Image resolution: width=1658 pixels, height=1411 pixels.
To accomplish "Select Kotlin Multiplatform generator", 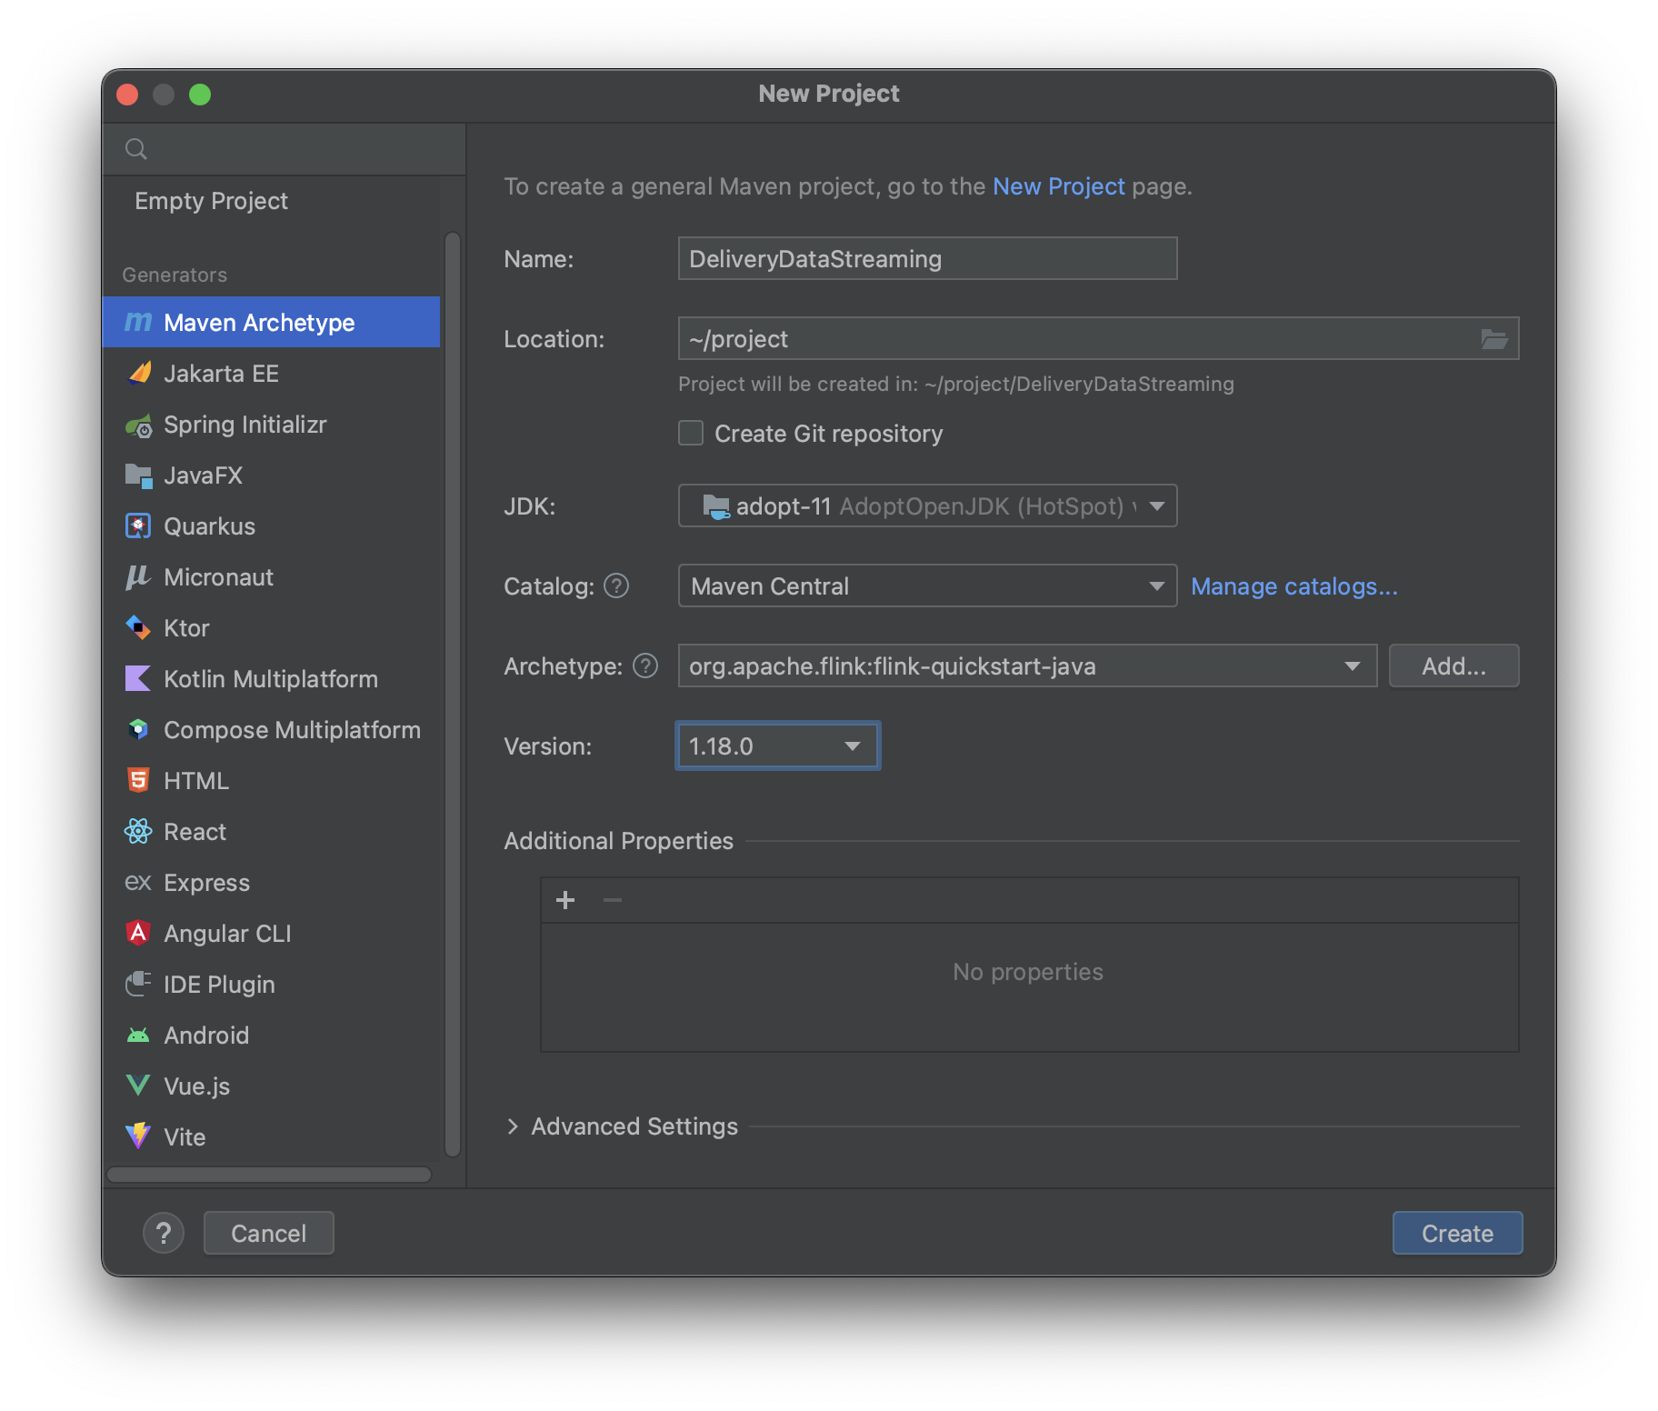I will tap(271, 678).
